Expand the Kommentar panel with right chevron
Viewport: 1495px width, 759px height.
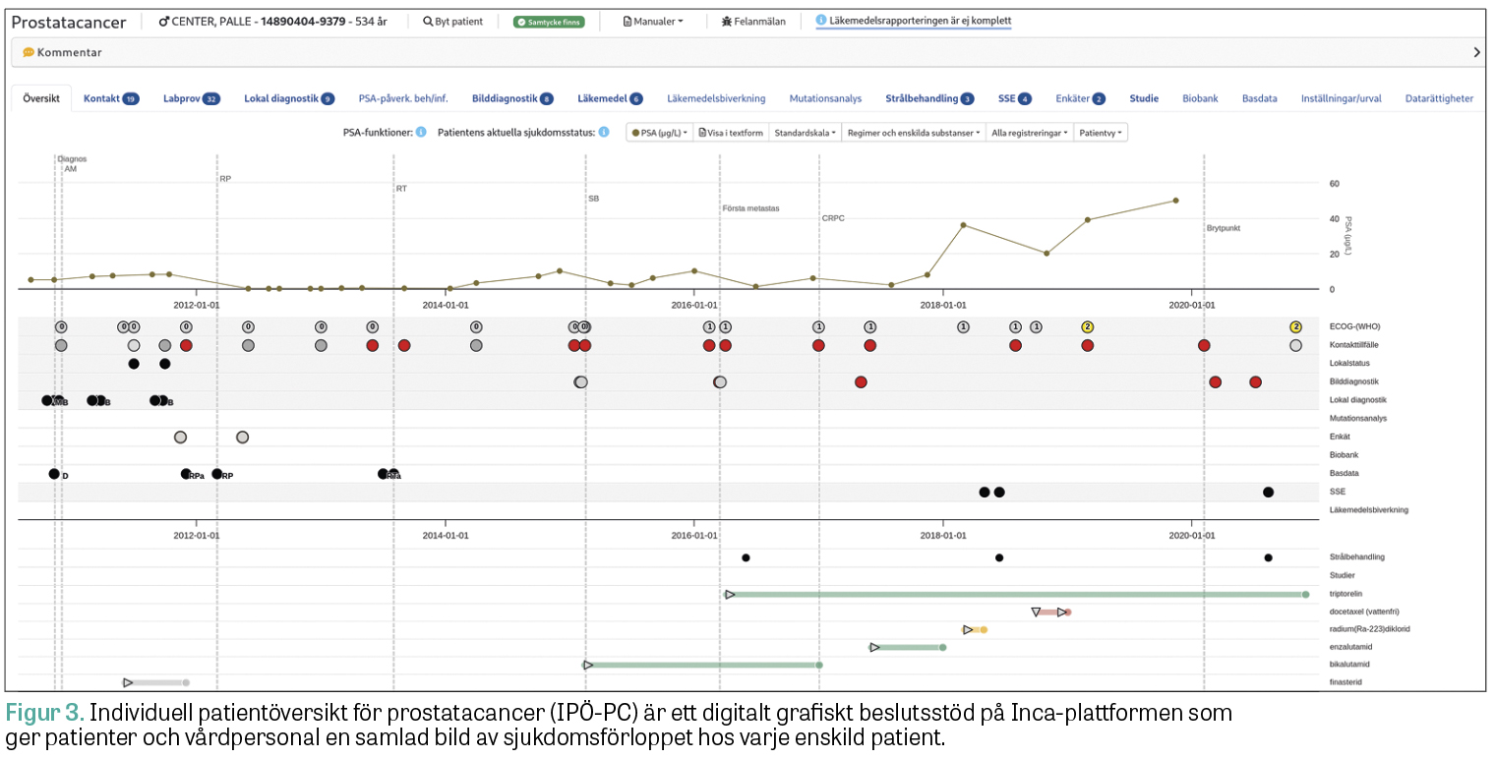tap(1476, 52)
